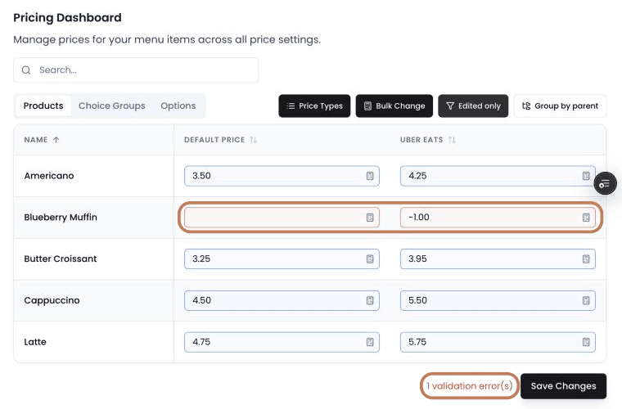Click the calculator icon in Butter Croissant Uber Eats price

(586, 259)
